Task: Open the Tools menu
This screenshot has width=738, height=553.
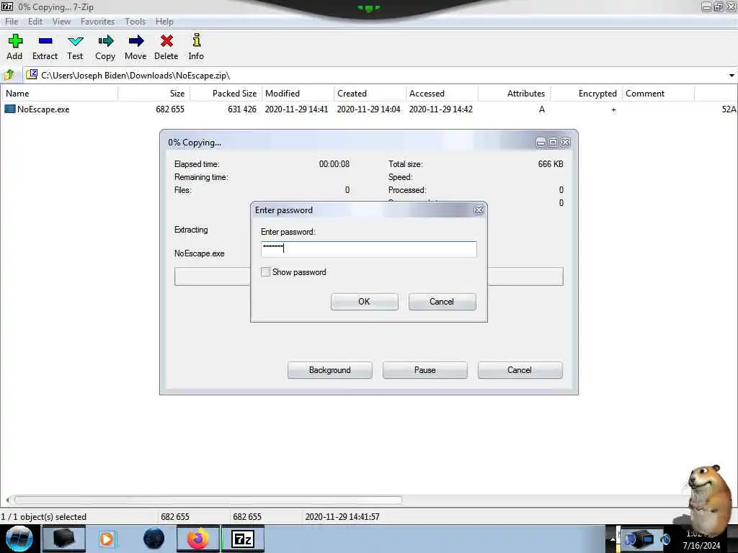Action: (x=135, y=22)
